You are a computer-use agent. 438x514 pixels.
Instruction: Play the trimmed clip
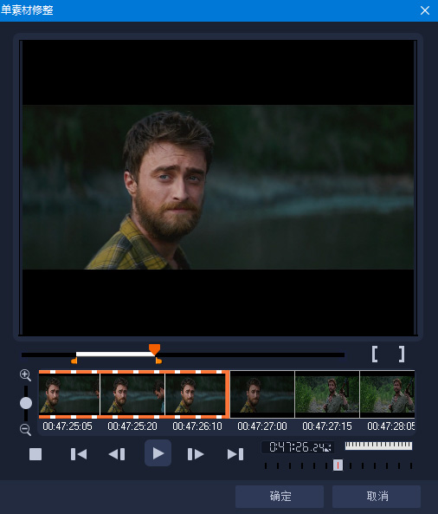[158, 453]
